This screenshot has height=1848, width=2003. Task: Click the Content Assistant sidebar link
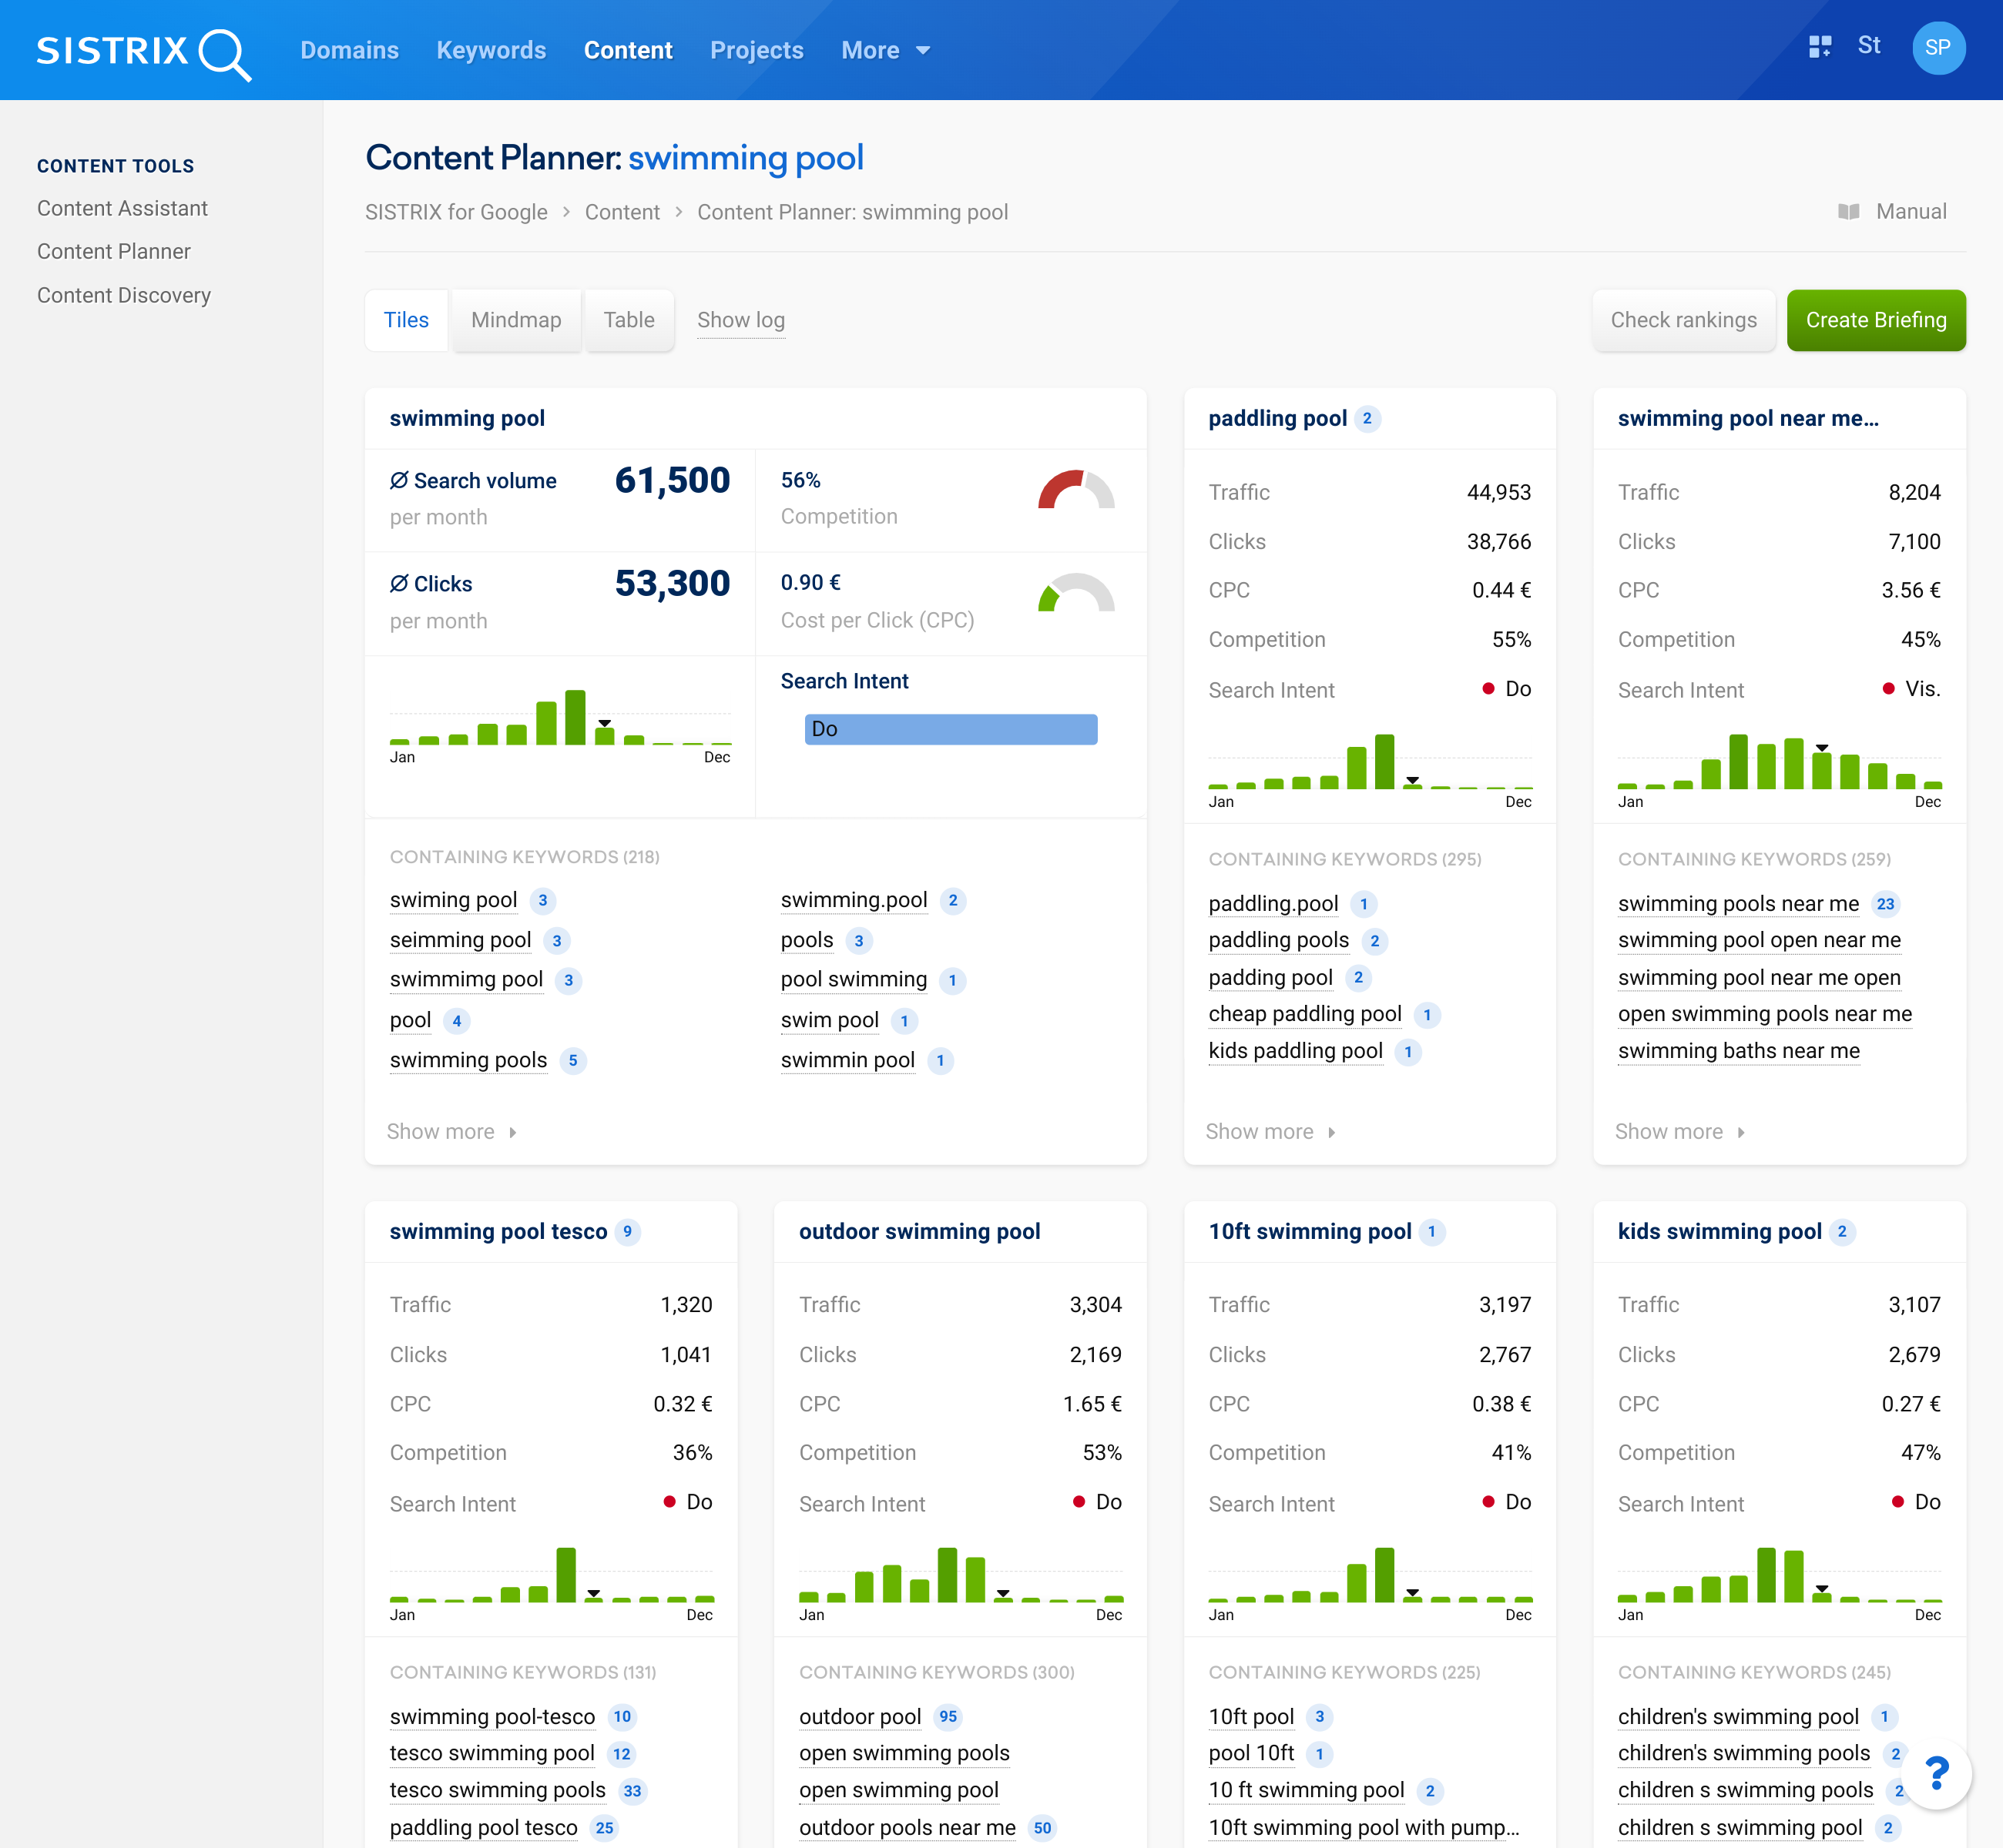pyautogui.click(x=124, y=206)
